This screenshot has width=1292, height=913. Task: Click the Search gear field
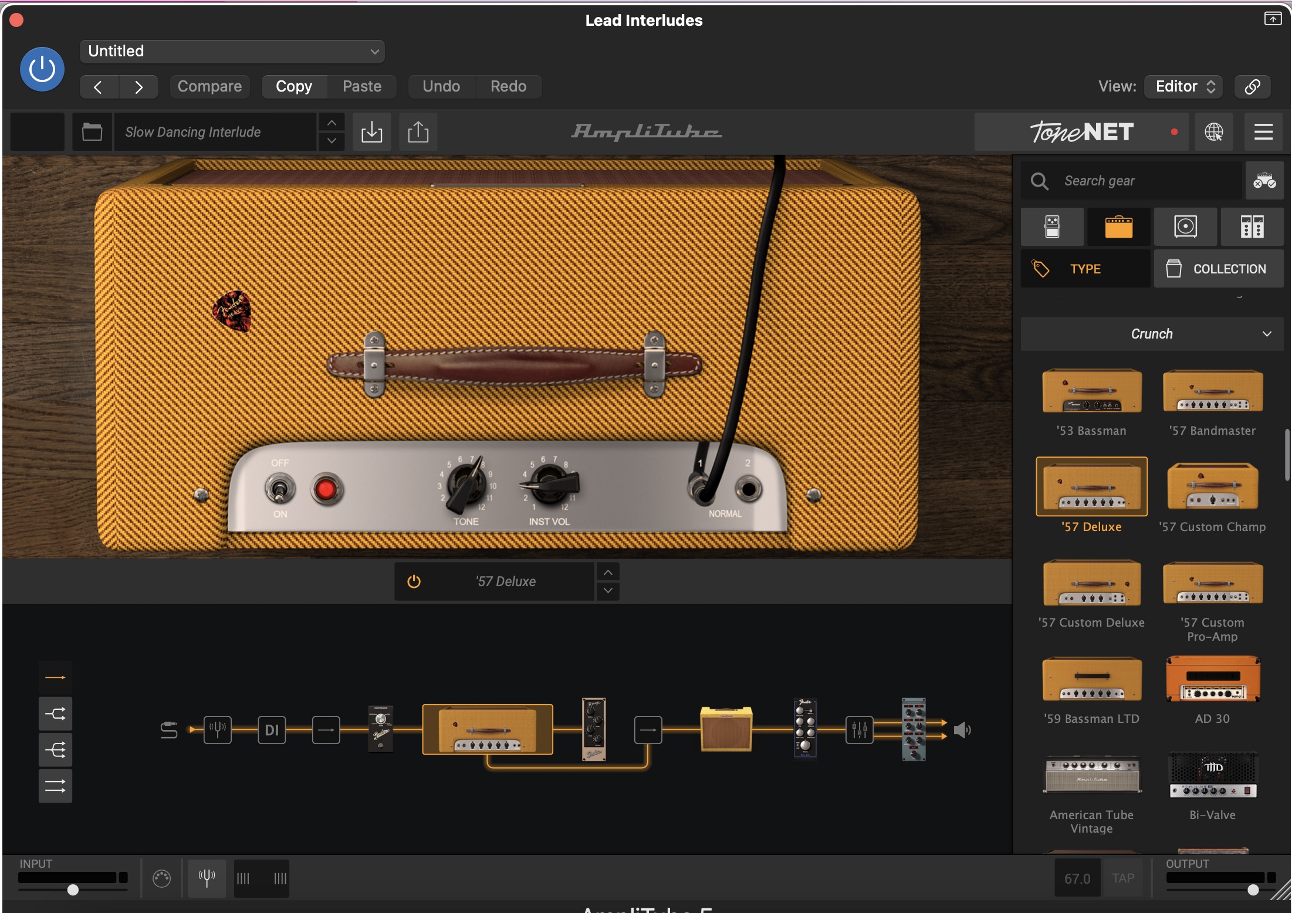[1132, 181]
